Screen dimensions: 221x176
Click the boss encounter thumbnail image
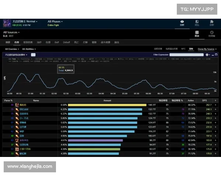pyautogui.click(x=7, y=23)
